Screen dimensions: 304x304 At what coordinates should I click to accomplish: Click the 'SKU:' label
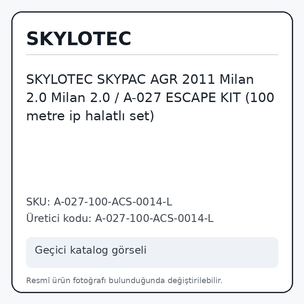[38, 202]
